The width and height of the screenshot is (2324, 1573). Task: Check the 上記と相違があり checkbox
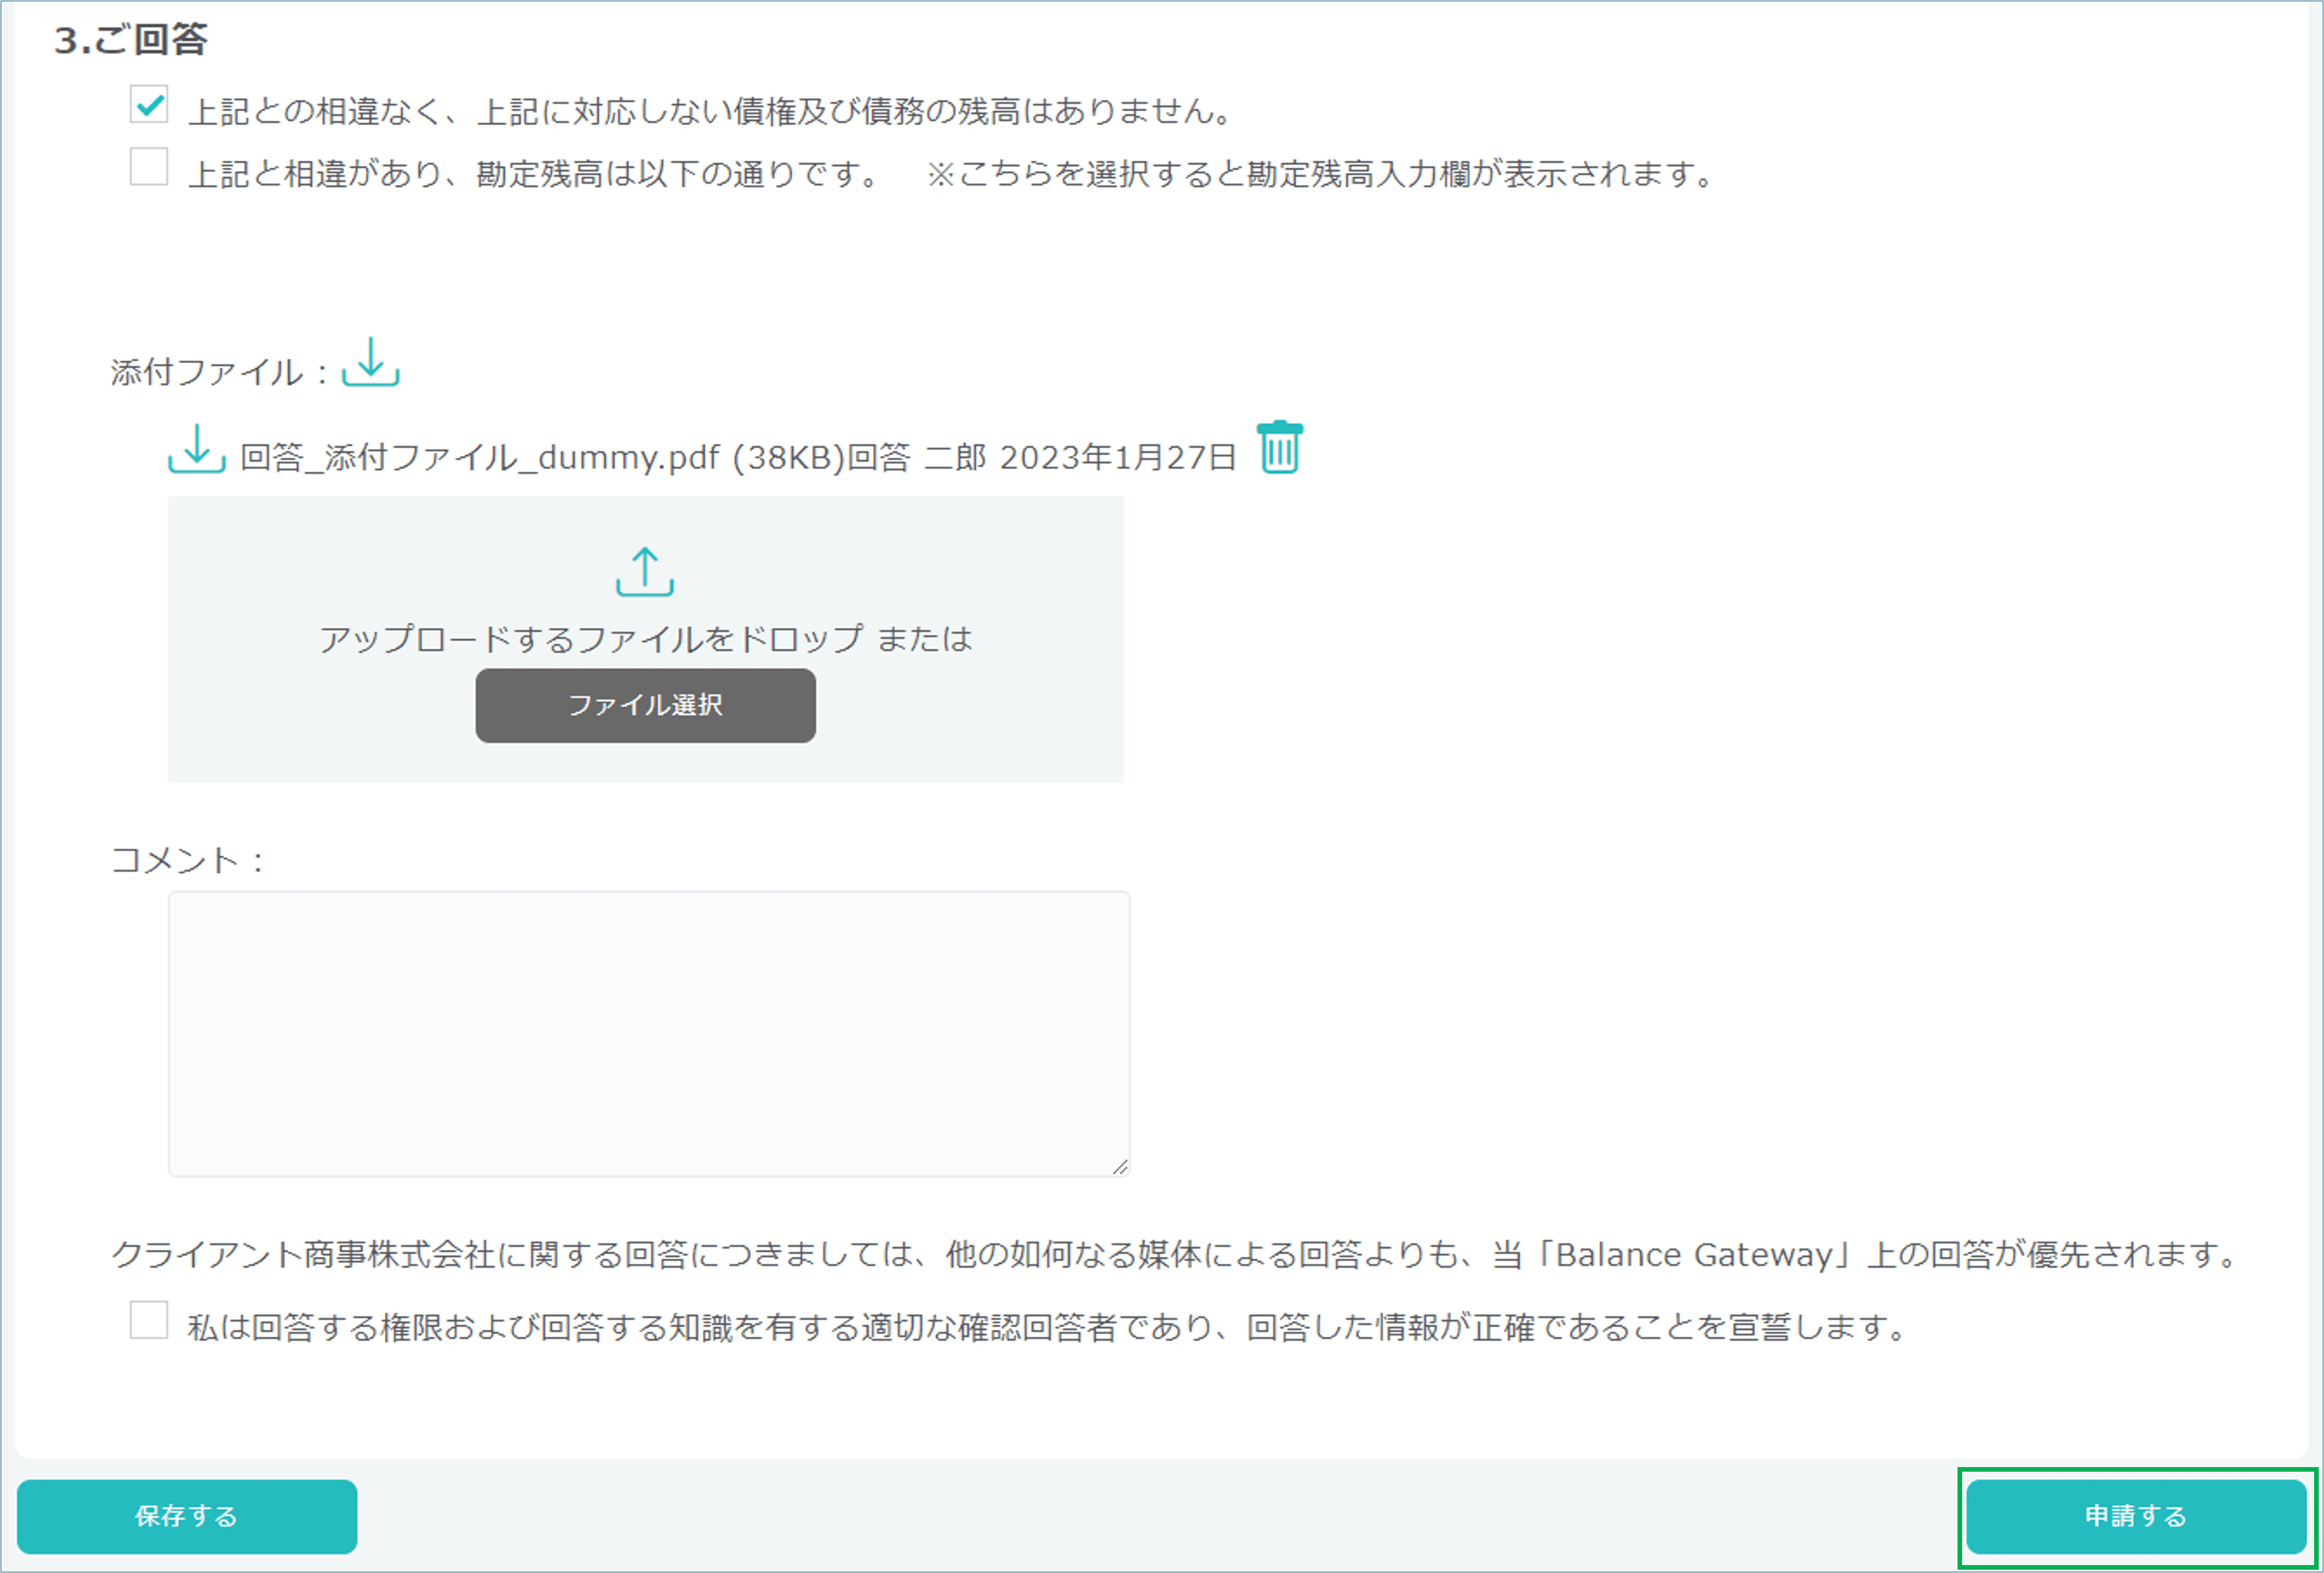149,167
